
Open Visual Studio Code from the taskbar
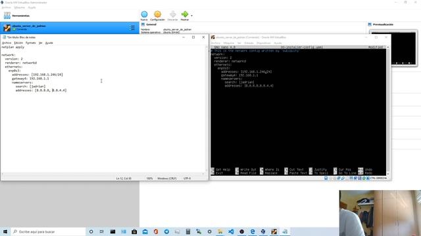click(x=231, y=231)
